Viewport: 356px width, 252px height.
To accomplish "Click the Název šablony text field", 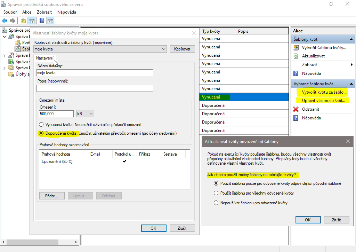I will point(95,73).
